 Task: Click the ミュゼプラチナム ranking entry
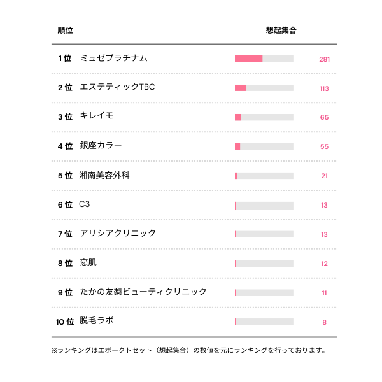pyautogui.click(x=114, y=59)
